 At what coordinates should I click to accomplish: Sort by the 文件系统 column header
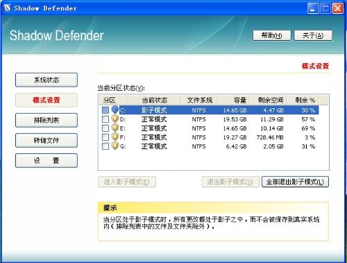(200, 100)
